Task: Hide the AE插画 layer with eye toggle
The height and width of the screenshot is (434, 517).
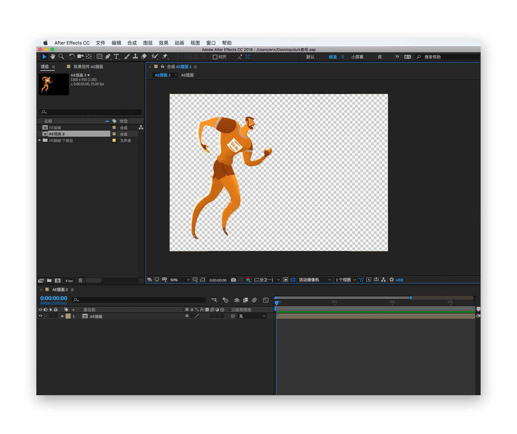Action: [x=40, y=316]
